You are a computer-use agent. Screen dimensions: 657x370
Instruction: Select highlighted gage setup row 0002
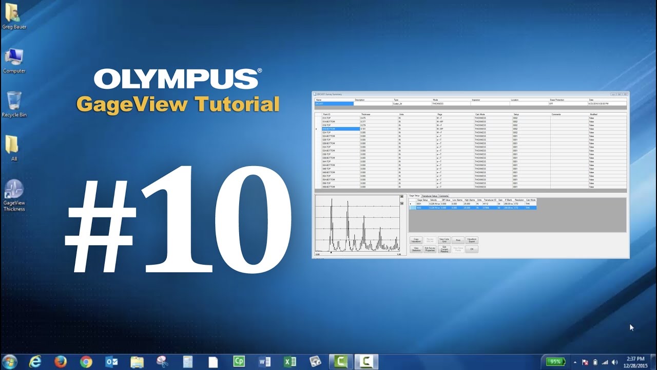(x=472, y=208)
